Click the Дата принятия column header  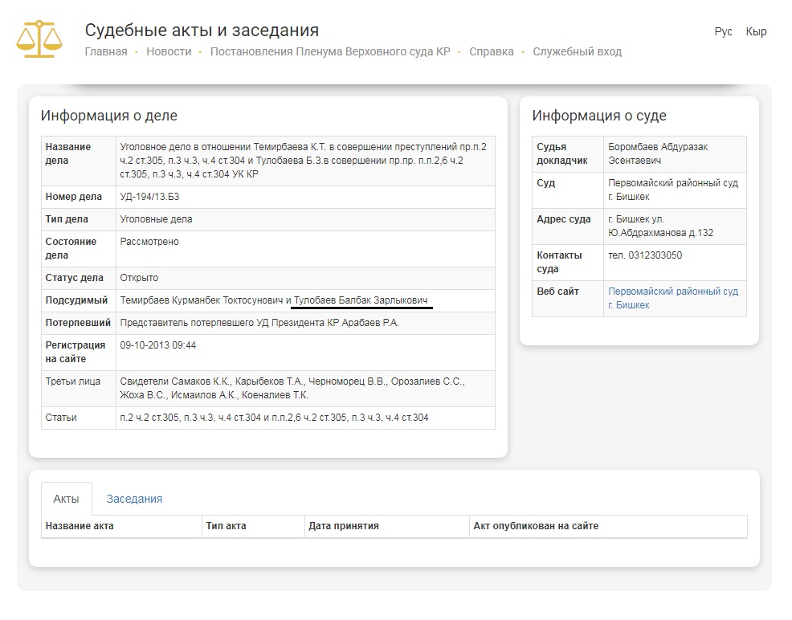(x=343, y=526)
